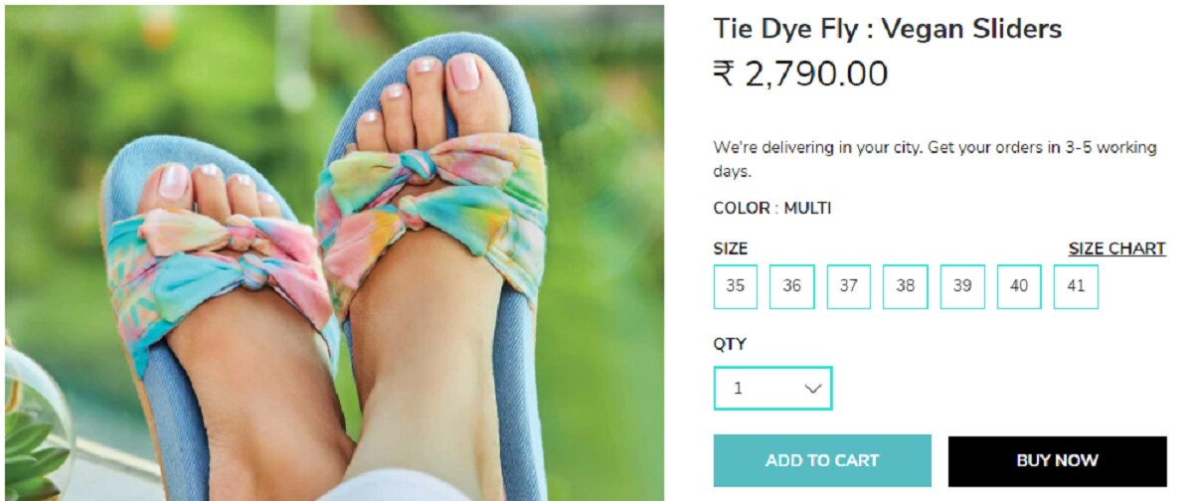
Task: Select size 39
Action: pyautogui.click(x=962, y=286)
